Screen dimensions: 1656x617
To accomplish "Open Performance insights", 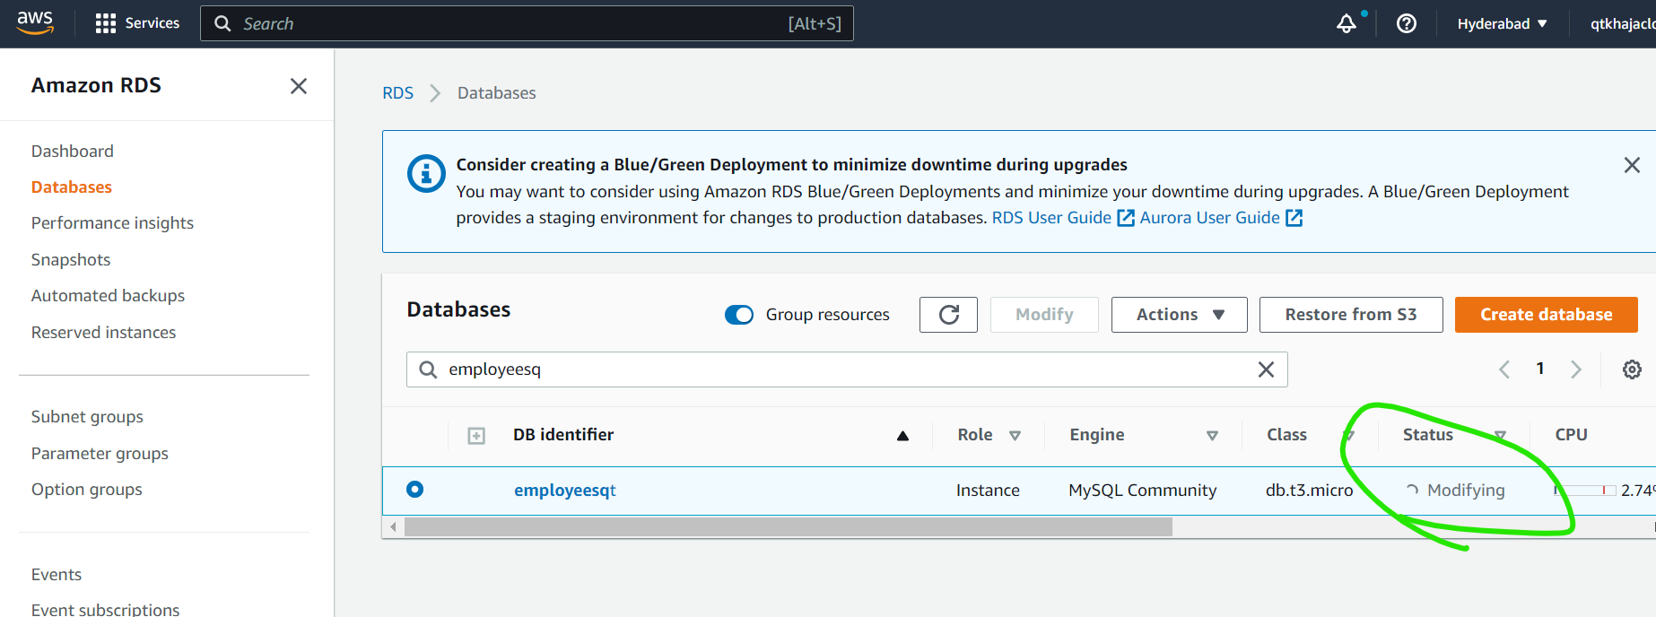I will [112, 222].
